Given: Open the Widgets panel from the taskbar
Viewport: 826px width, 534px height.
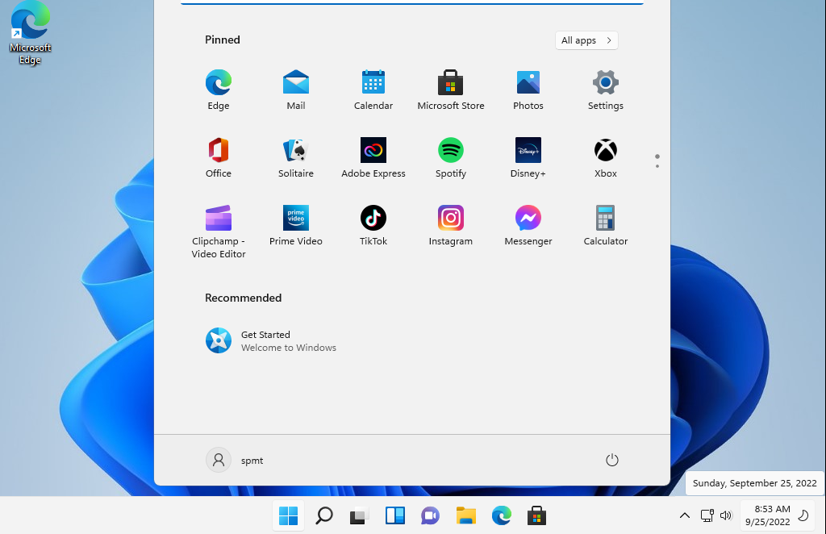Looking at the screenshot, I should 394,515.
